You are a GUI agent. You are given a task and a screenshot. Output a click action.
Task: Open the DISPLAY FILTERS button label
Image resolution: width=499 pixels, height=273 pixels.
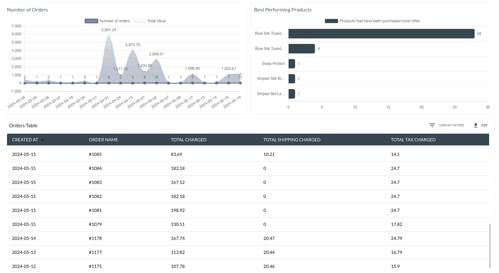tap(451, 125)
